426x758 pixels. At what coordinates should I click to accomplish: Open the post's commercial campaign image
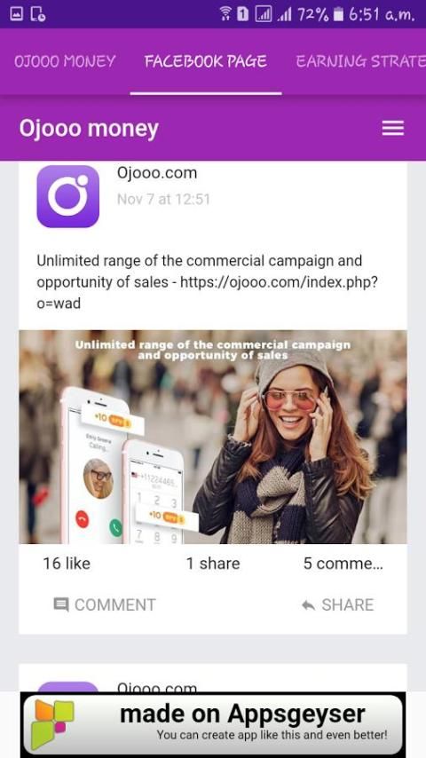point(213,437)
